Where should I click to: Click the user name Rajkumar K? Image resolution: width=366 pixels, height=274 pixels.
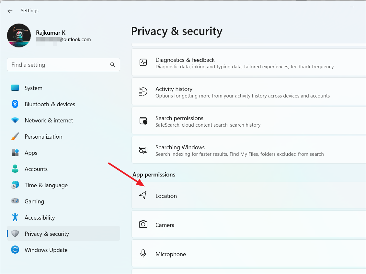(x=51, y=33)
